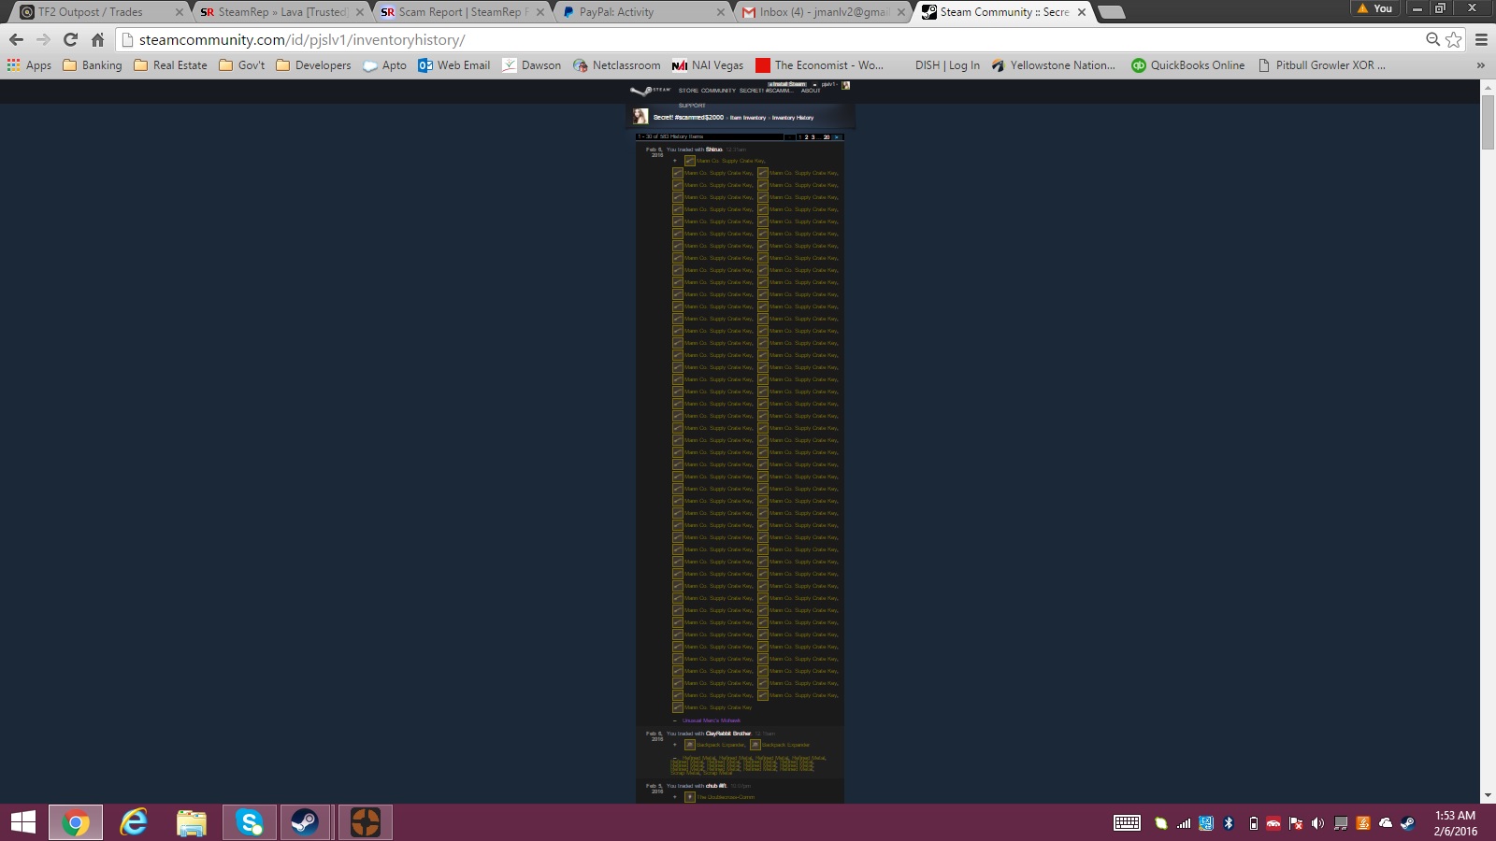Reload the current Steam page

tap(70, 39)
